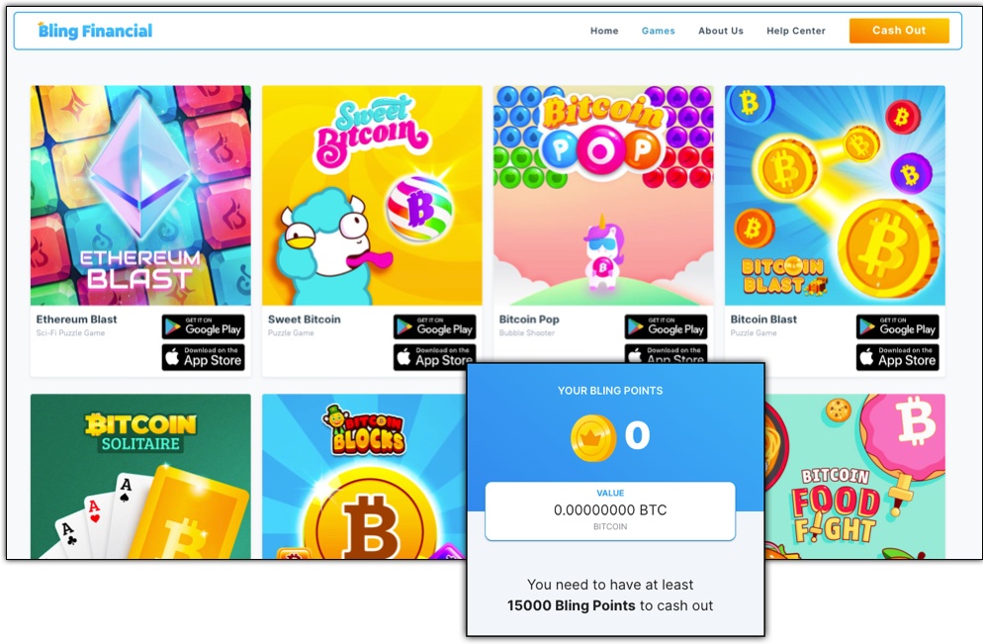
Task: Open the Sweet Bitcoin Google Play badge
Action: coord(434,326)
